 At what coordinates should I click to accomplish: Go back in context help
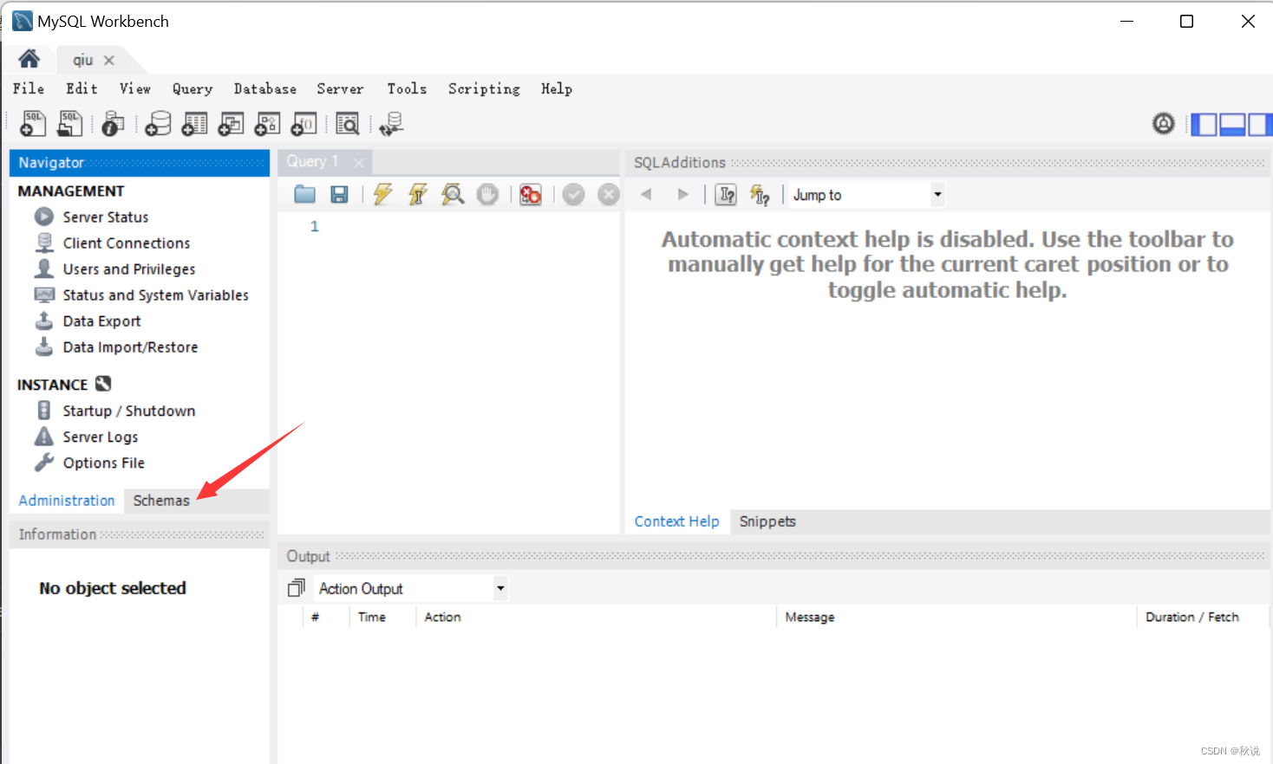tap(646, 194)
